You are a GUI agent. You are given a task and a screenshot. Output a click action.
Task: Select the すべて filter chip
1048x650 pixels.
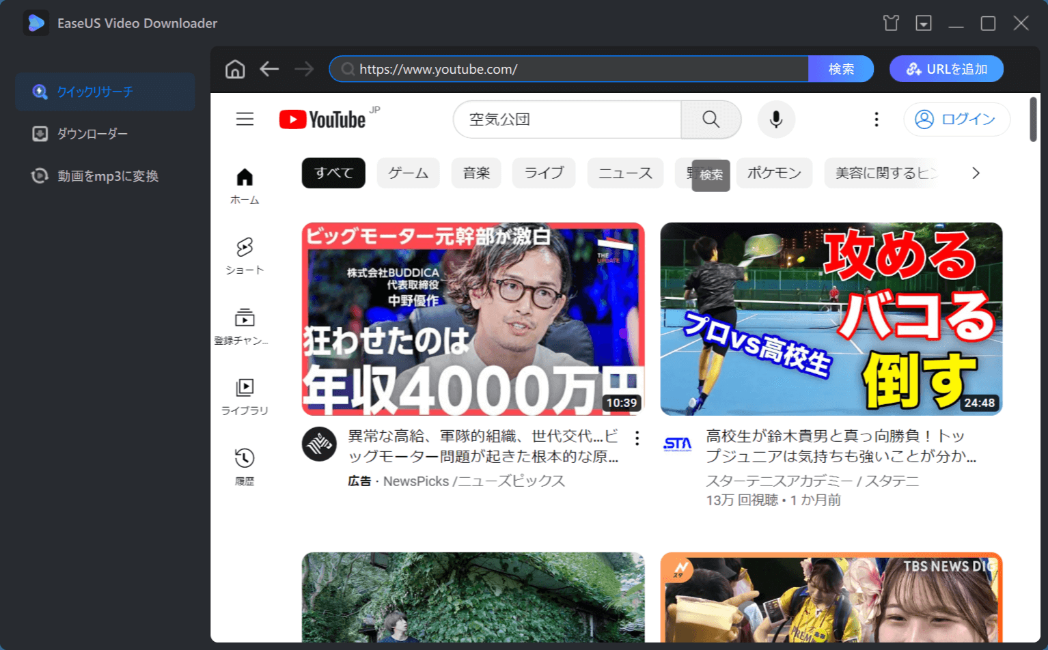point(333,173)
